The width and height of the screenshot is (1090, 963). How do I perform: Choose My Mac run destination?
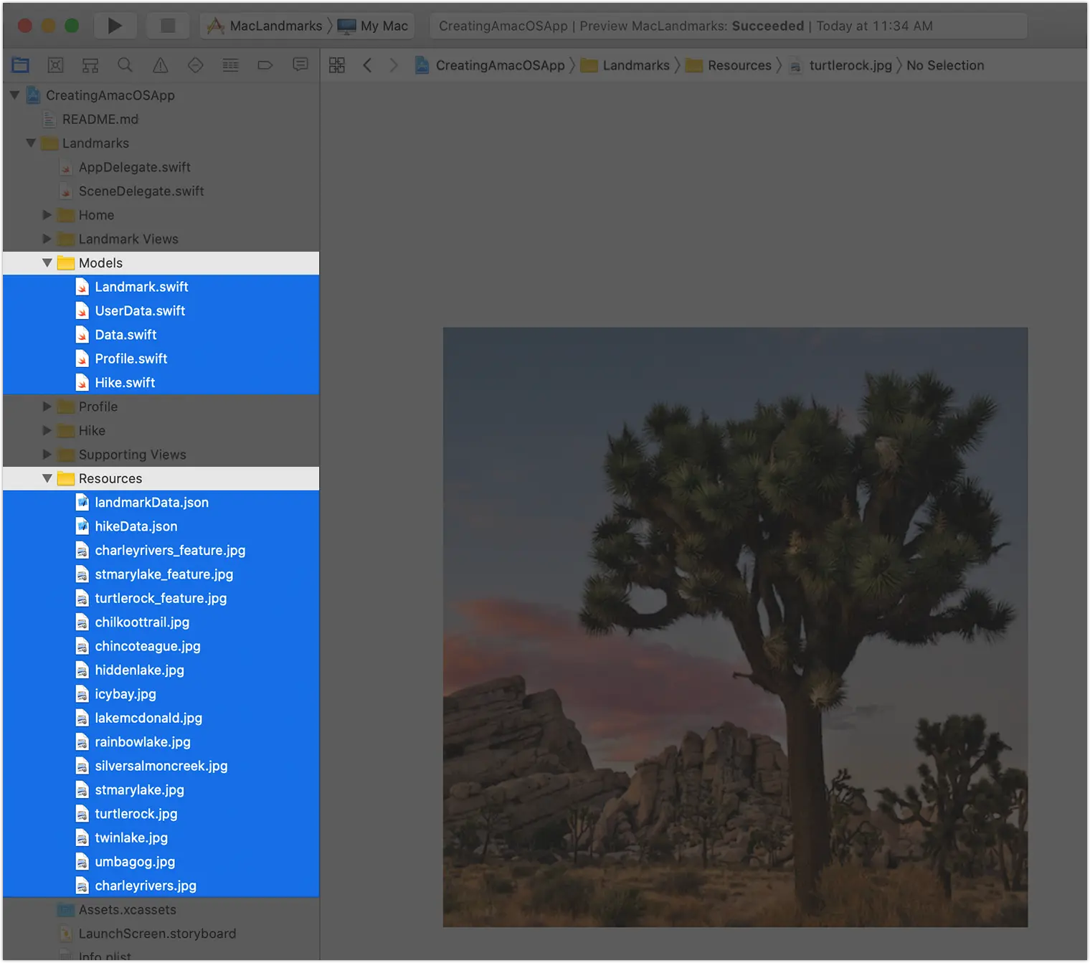[383, 26]
